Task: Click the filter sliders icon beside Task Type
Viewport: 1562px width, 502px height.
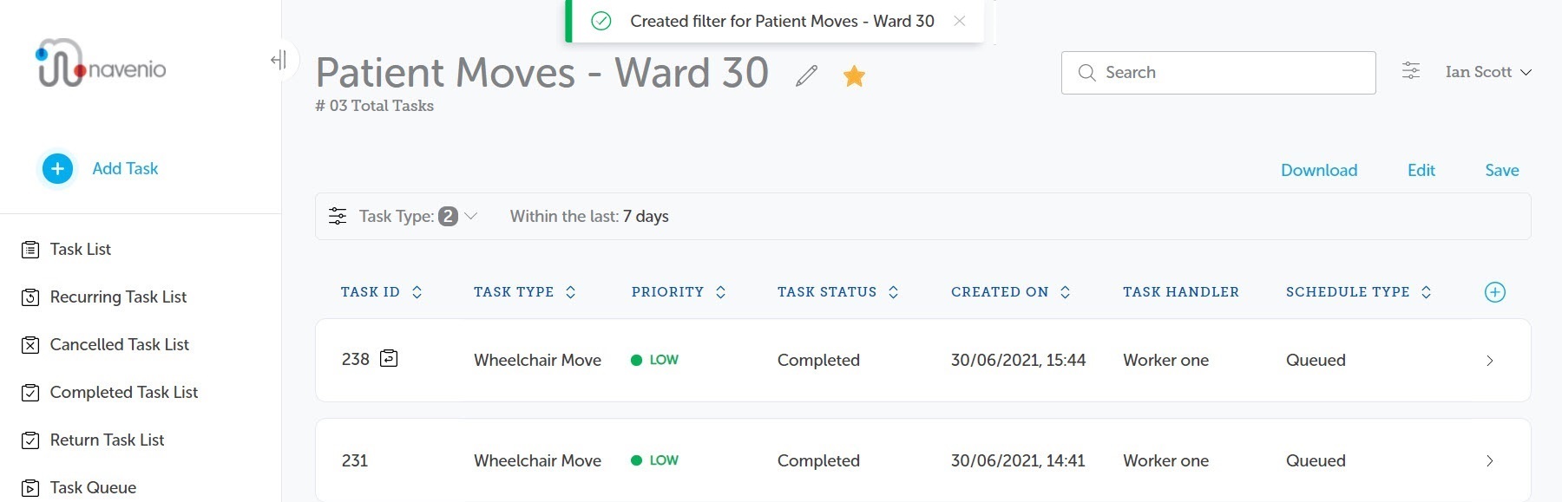Action: pyautogui.click(x=338, y=216)
